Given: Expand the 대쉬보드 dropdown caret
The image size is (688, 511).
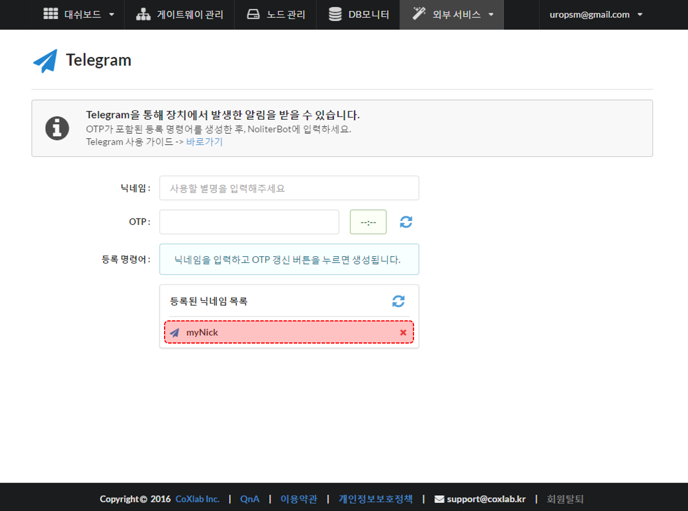Looking at the screenshot, I should (x=112, y=15).
